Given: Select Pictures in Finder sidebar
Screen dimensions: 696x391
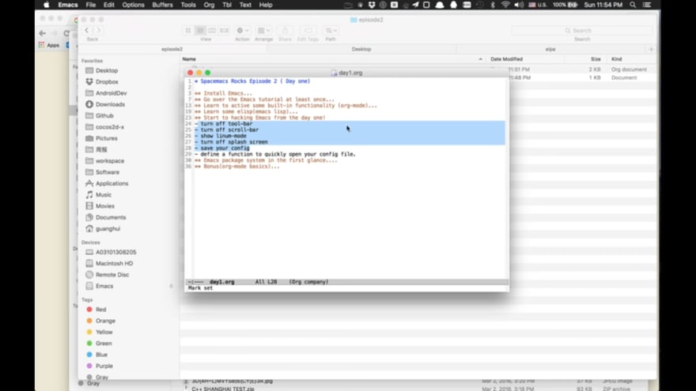Looking at the screenshot, I should [107, 138].
